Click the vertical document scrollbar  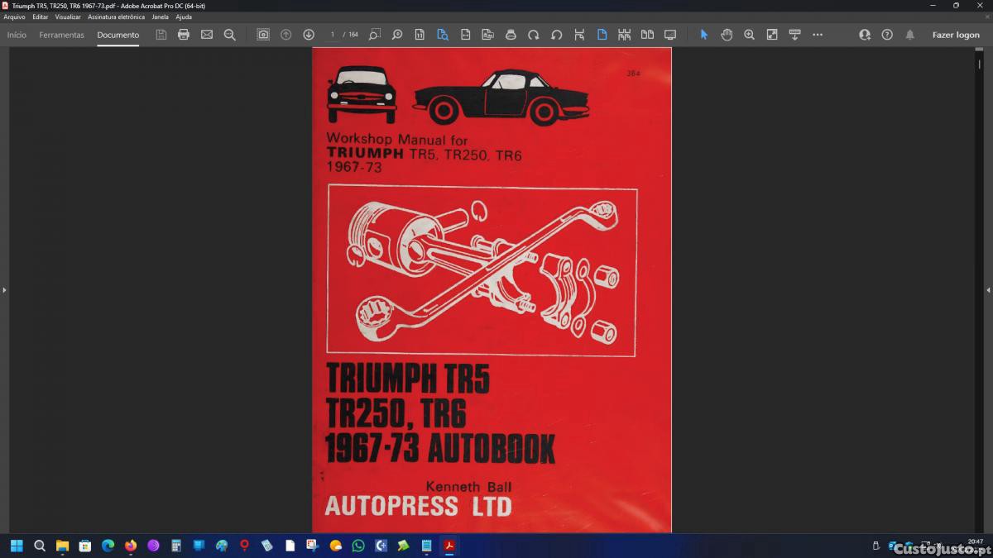click(x=979, y=290)
